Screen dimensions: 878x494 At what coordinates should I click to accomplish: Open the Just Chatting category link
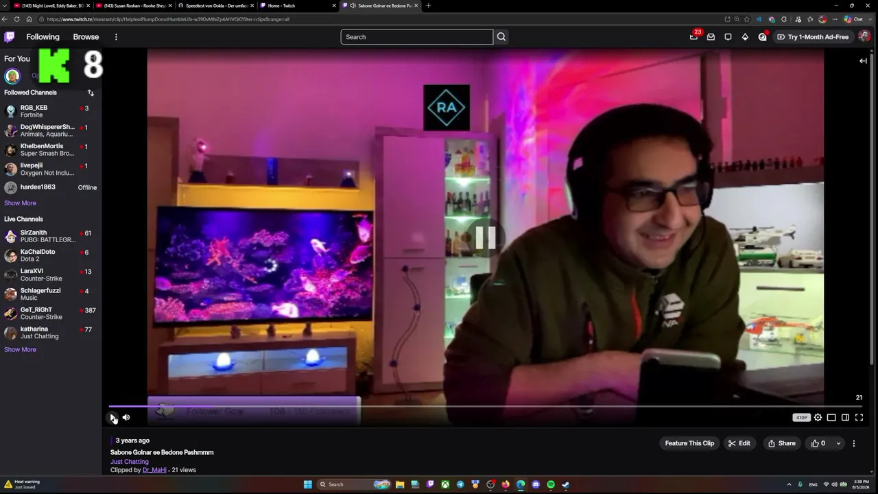click(x=130, y=462)
